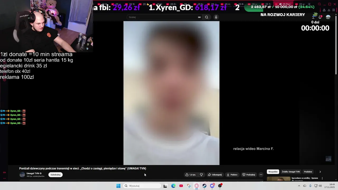Open the 'Sprzedane za wódkę' recommended thumbnail
Screen dimensions: 338x190
[x=279, y=179]
